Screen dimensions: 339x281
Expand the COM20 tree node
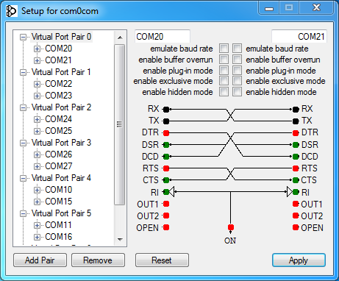pyautogui.click(x=37, y=49)
